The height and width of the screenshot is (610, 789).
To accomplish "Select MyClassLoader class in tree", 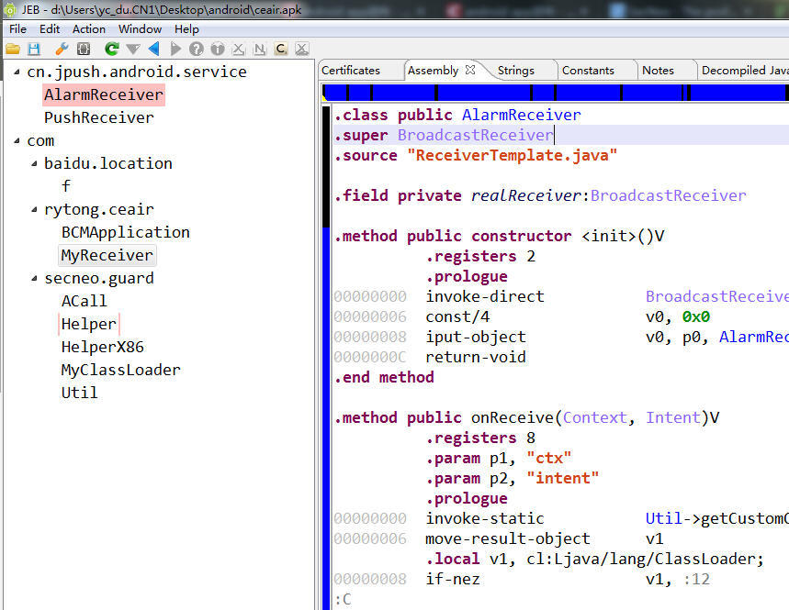I will (120, 370).
